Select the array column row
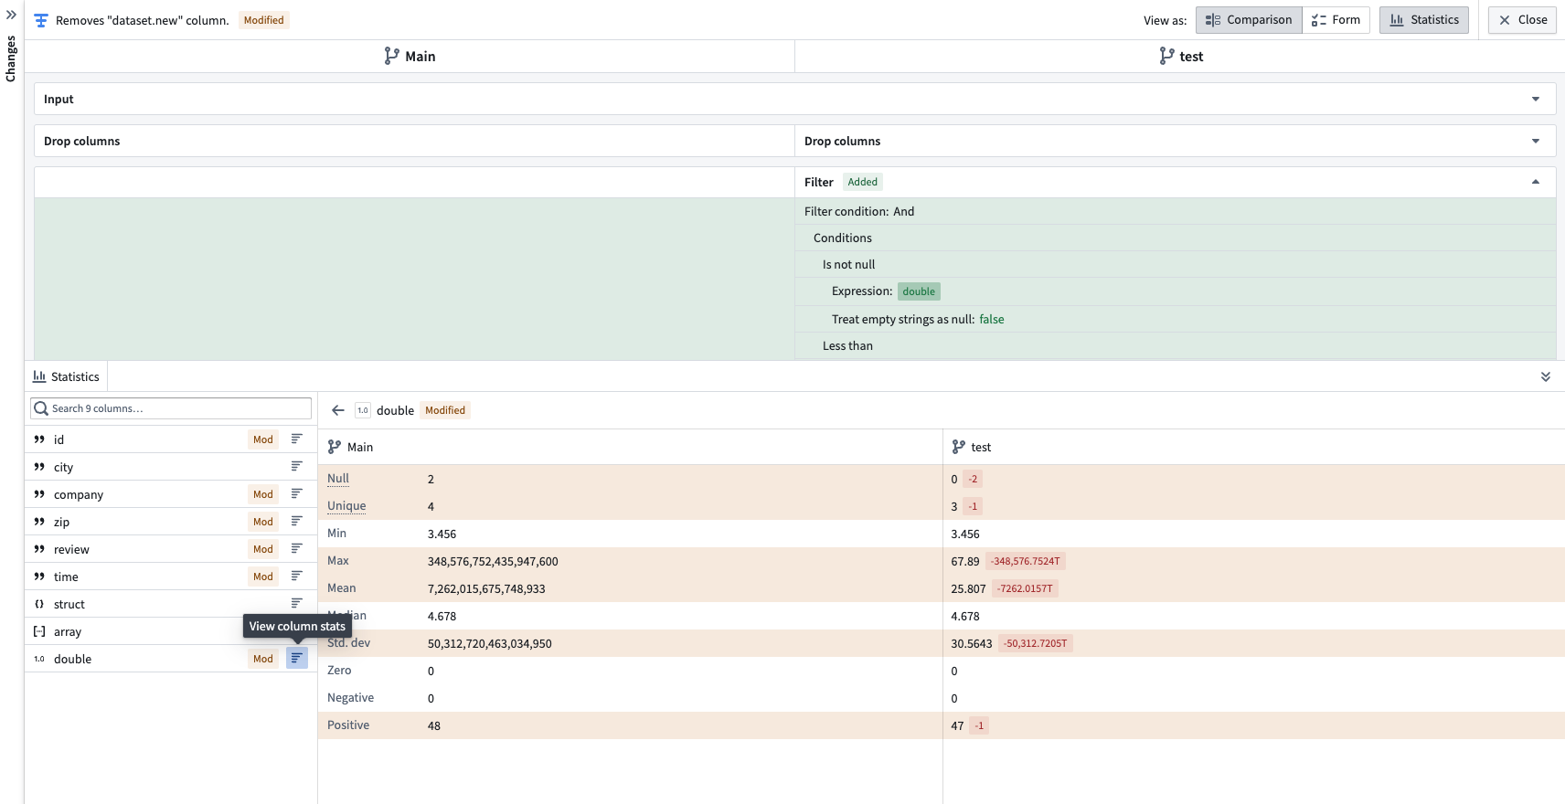Screen dimensions: 1565x804 coord(68,631)
